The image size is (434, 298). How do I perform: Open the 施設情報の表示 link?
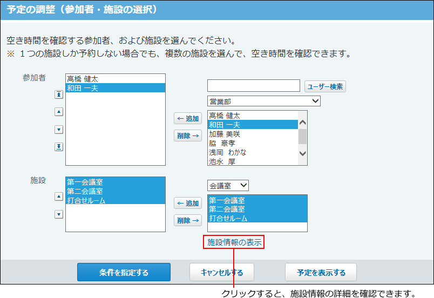(234, 242)
